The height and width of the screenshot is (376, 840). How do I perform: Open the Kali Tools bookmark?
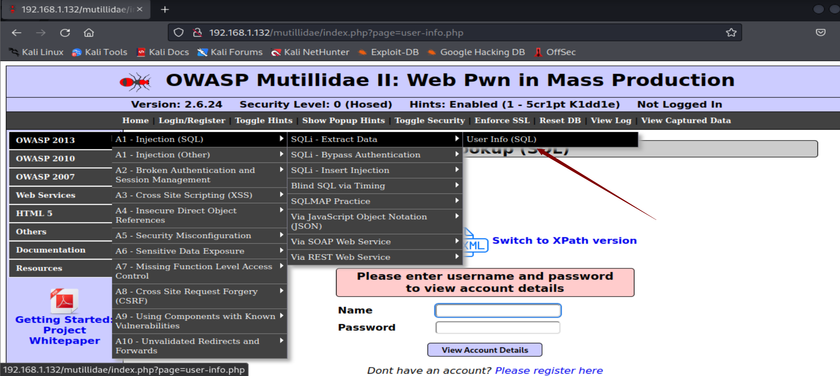[x=100, y=52]
